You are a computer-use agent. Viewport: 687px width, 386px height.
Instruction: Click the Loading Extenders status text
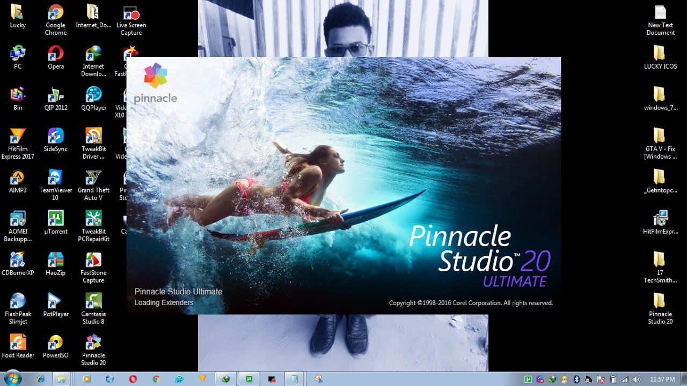(x=164, y=302)
